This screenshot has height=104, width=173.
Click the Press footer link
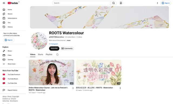9,96
